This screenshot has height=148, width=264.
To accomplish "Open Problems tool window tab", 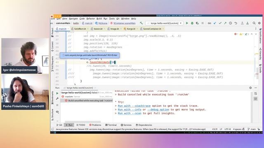I will coord(95,125).
